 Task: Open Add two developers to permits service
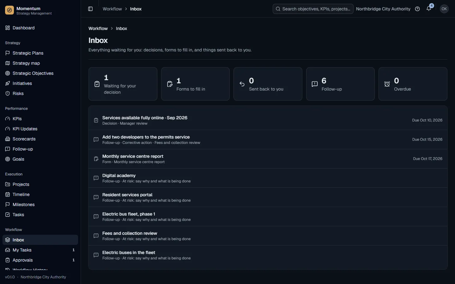[268, 139]
